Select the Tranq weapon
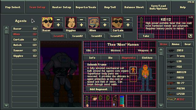 pyautogui.click(x=180, y=56)
